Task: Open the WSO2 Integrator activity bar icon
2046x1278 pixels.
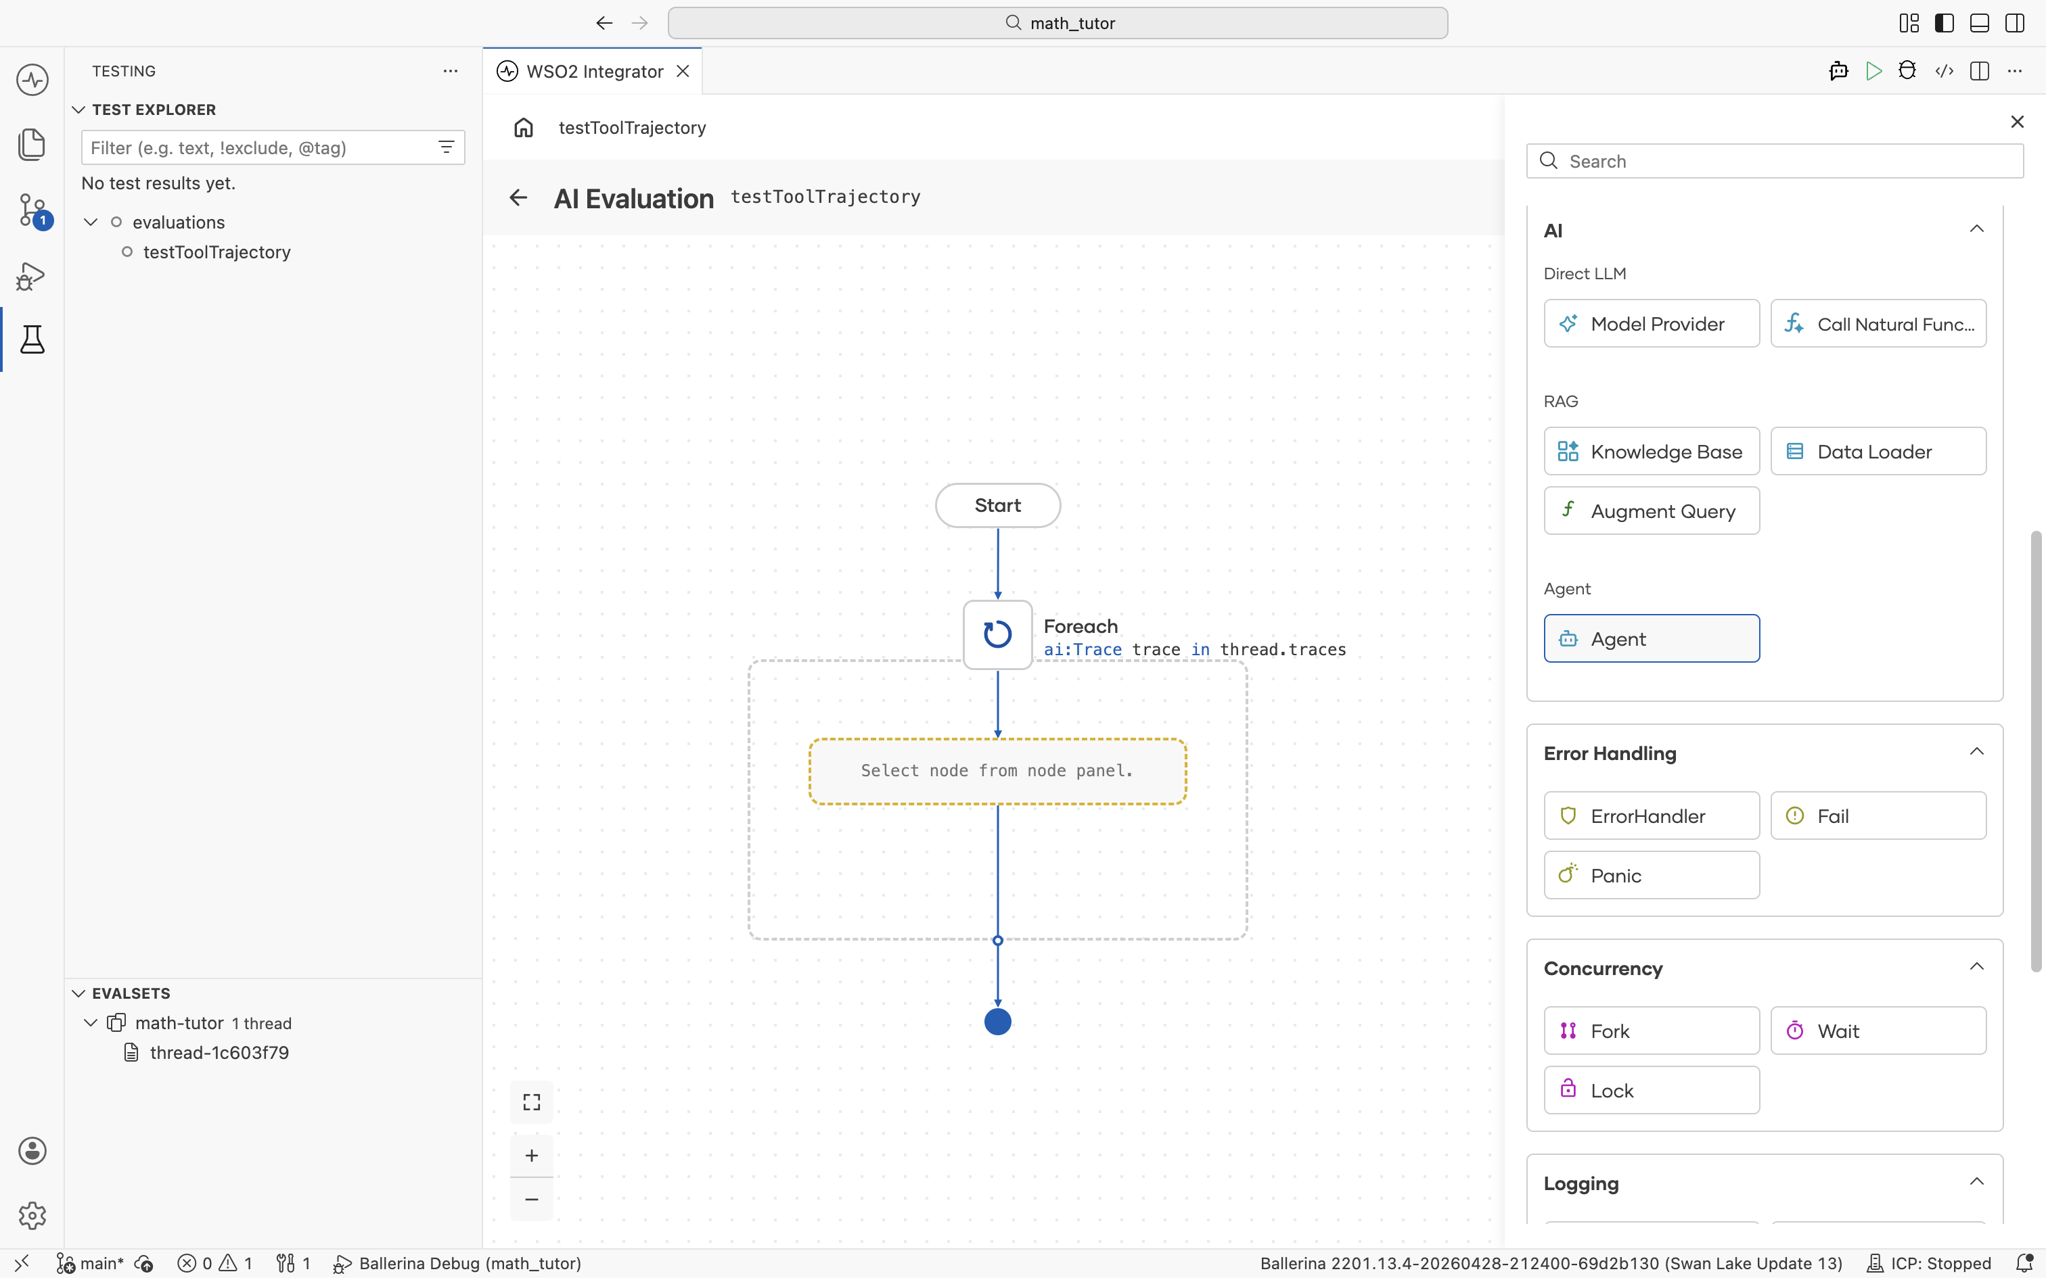Action: tap(32, 80)
